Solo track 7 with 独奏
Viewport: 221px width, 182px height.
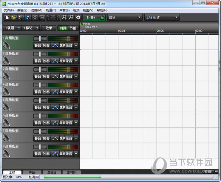click(46, 138)
